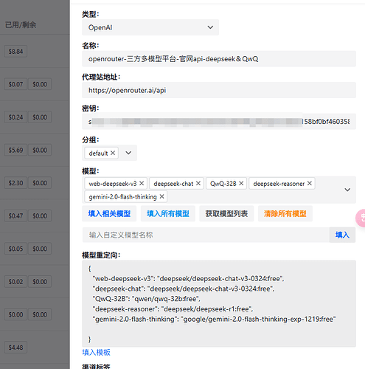Click the $0.24 usage tag

[15, 117]
